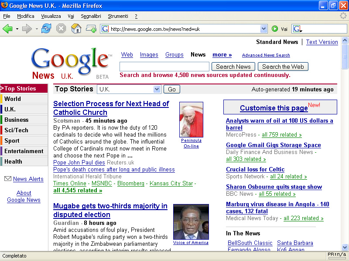Open the File menu

pyautogui.click(x=7, y=16)
